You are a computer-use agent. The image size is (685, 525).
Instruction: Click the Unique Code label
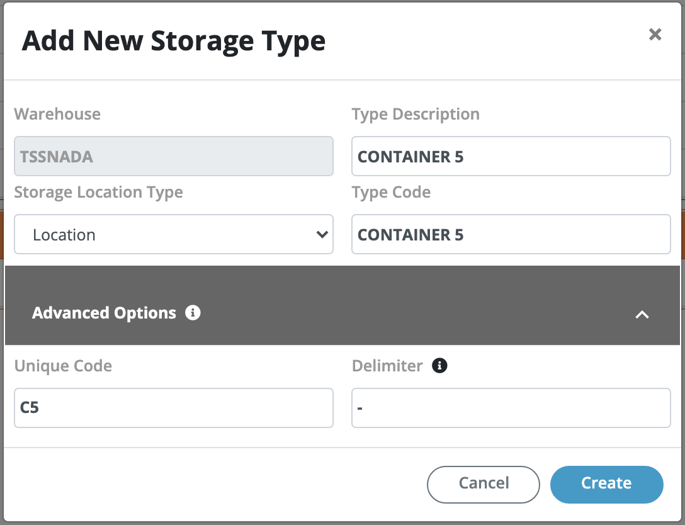click(63, 366)
